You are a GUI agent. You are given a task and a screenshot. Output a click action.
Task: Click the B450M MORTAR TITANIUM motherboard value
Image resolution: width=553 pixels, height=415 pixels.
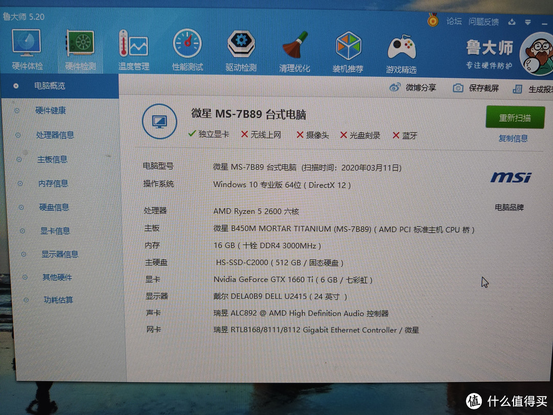click(x=344, y=230)
